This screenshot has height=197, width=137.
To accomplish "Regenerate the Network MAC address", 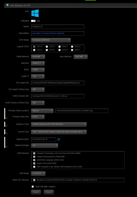I will point(59,139).
